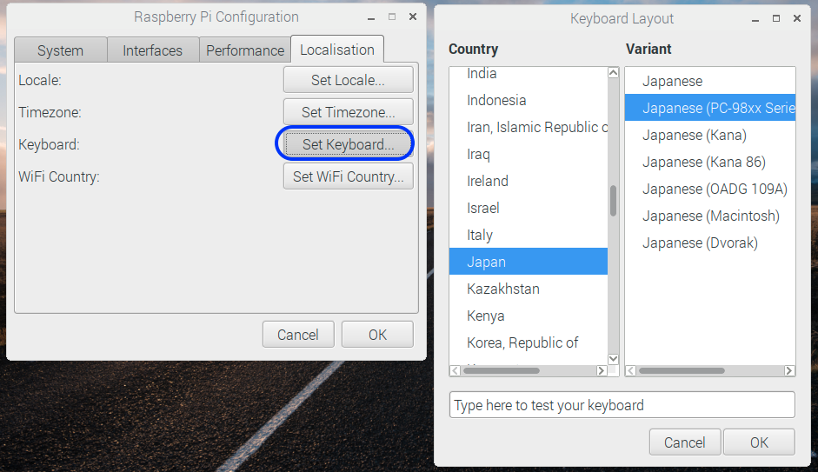The image size is (818, 472).
Task: Click the keyboard test input field
Action: 622,405
